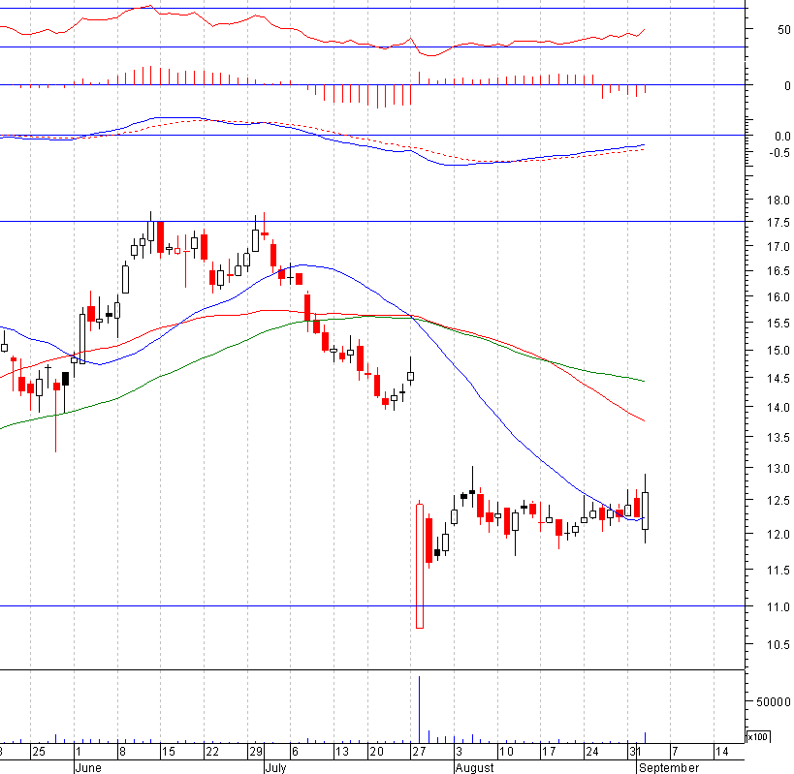794x774 pixels.
Task: Select the "10" date label in August
Action: (x=506, y=752)
